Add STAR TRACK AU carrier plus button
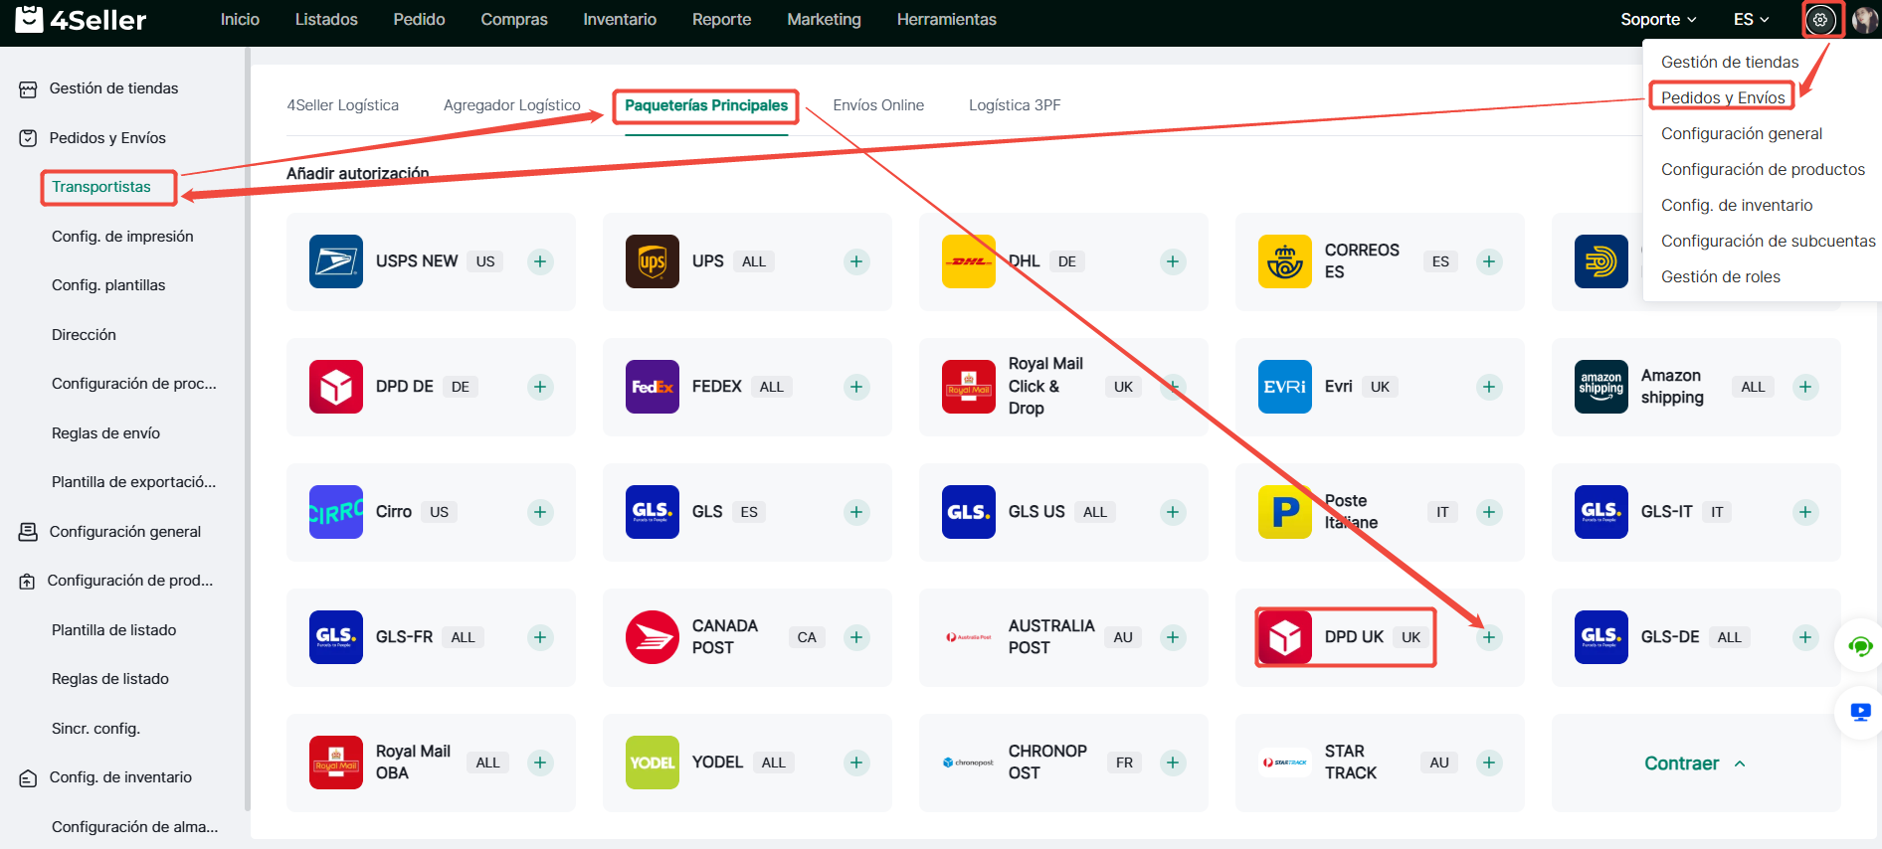This screenshot has width=1882, height=849. point(1489,763)
